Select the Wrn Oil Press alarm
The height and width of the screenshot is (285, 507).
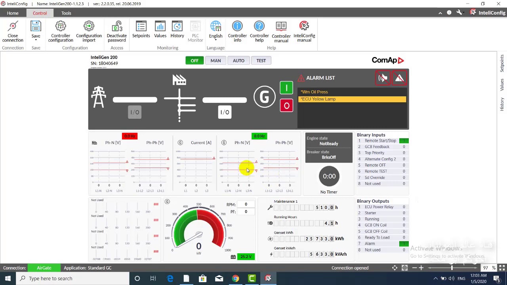[352, 92]
